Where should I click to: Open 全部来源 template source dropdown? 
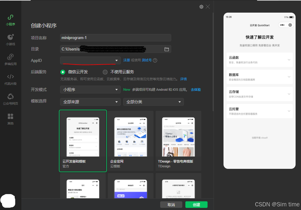pyautogui.click(x=90, y=102)
